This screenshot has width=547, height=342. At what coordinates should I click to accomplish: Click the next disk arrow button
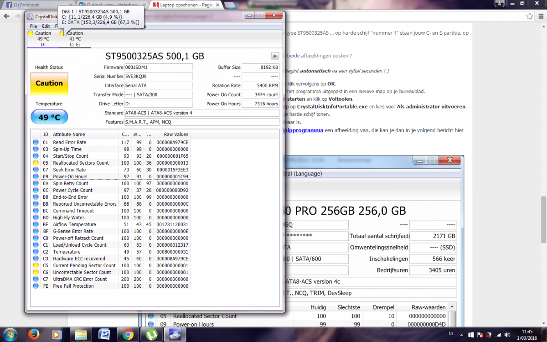275,56
